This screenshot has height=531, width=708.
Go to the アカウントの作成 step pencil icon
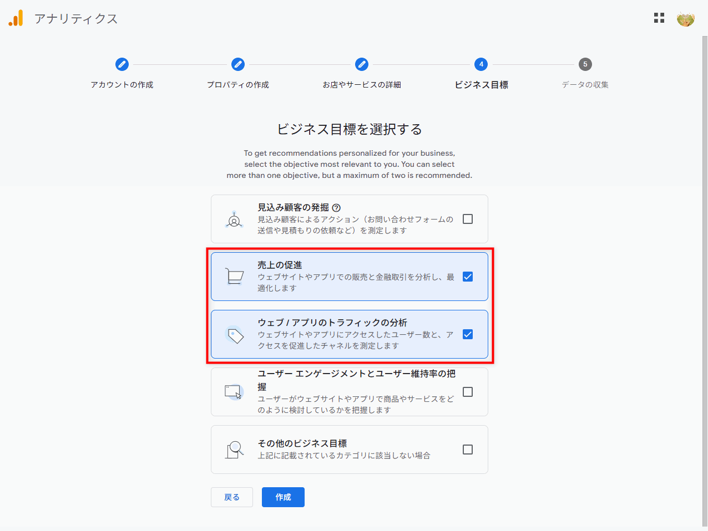coord(122,64)
